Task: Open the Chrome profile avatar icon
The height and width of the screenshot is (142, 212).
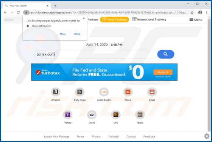Action: tap(200, 12)
